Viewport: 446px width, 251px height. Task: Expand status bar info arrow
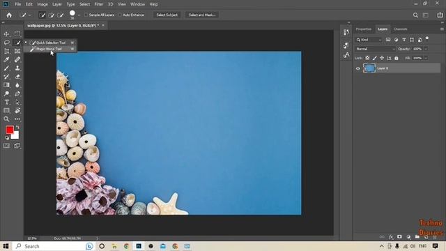(x=97, y=238)
